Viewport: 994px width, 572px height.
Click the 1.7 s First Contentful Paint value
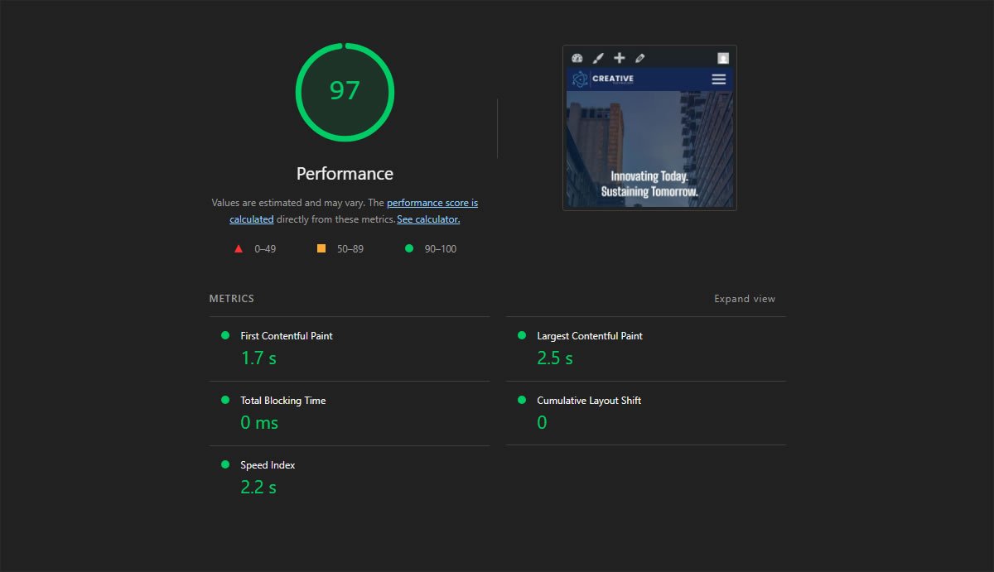(258, 358)
